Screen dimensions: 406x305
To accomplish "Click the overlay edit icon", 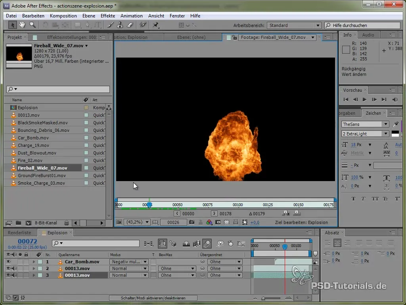I will click(x=297, y=213).
